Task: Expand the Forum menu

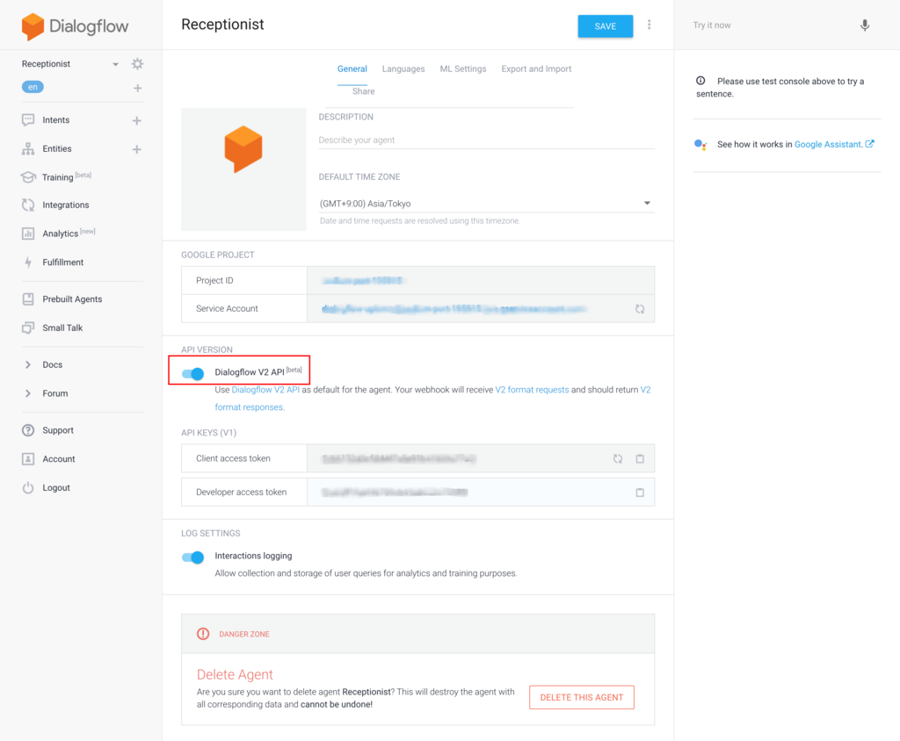Action: tap(54, 393)
